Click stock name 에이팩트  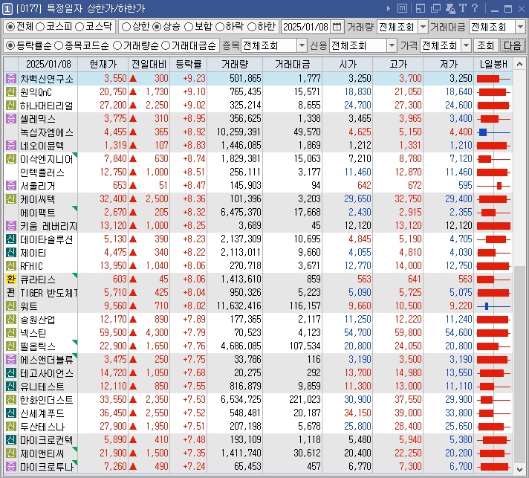(x=37, y=213)
